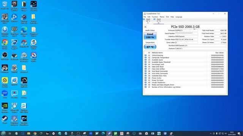Screen dimensions: 243x136
Task: Show hidden system tray icons
Action: pos(210,133)
